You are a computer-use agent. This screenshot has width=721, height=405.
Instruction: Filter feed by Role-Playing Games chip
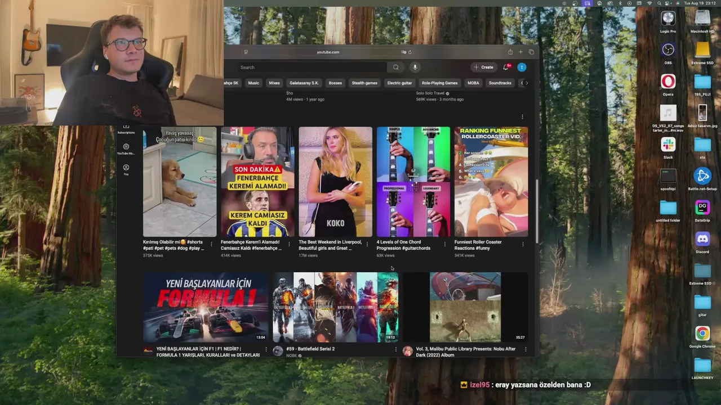point(439,83)
